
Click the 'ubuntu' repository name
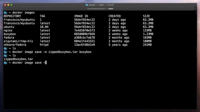coord(9,27)
